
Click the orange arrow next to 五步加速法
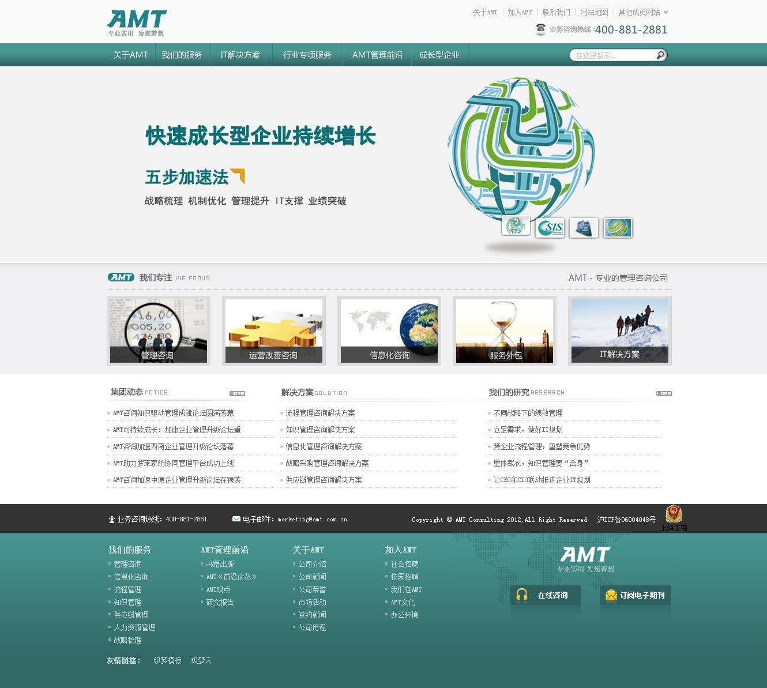point(238,175)
